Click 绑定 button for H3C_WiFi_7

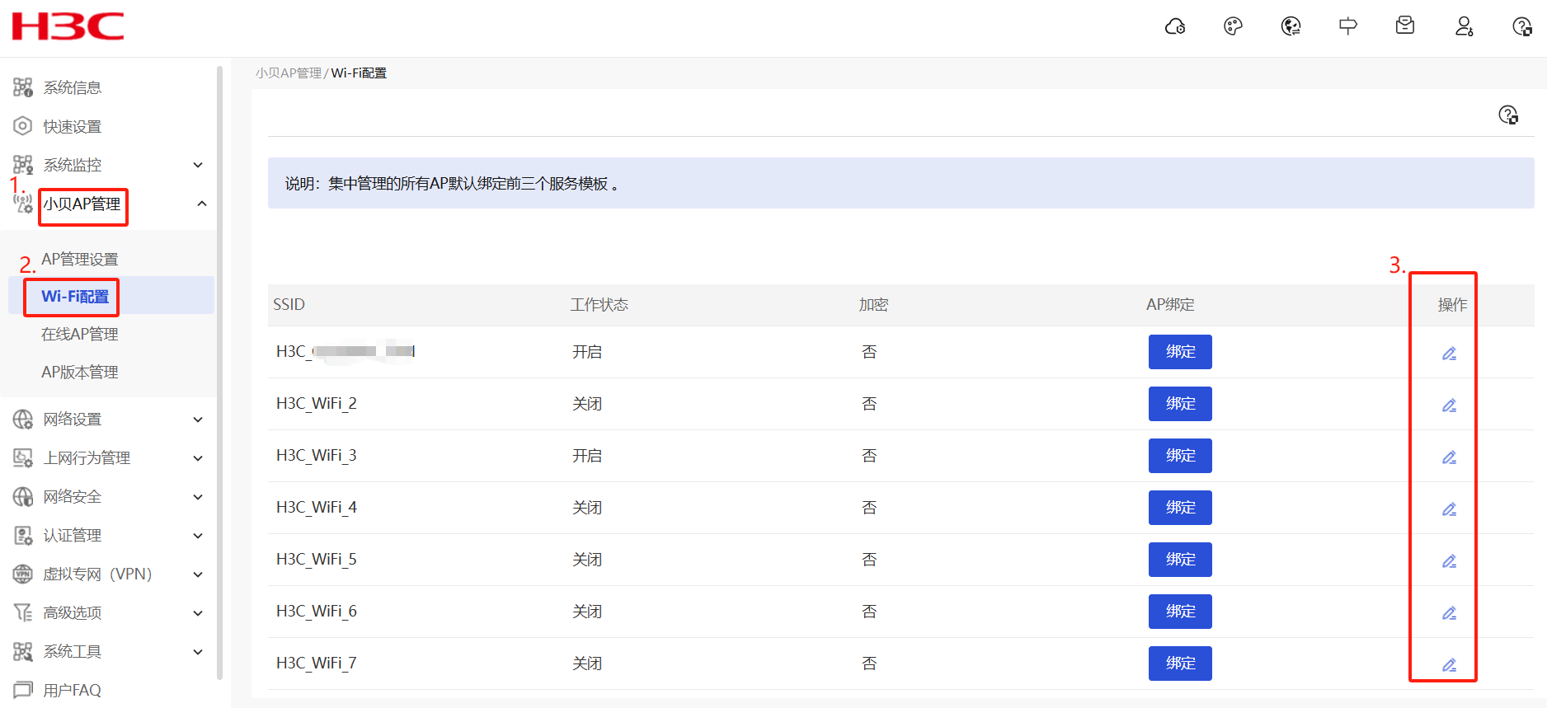point(1180,663)
